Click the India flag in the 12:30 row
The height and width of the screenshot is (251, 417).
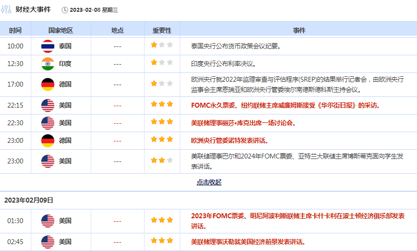pyautogui.click(x=48, y=64)
